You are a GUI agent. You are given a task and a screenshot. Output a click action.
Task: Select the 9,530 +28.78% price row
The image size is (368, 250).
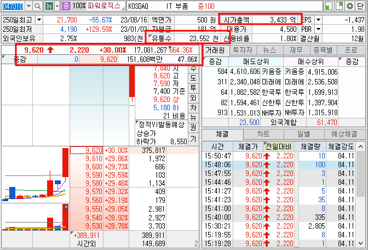click(x=134, y=226)
